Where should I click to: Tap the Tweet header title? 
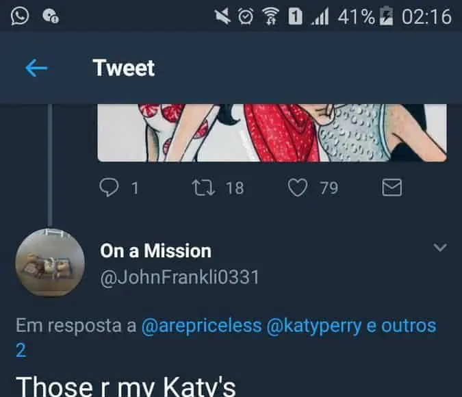(x=123, y=68)
